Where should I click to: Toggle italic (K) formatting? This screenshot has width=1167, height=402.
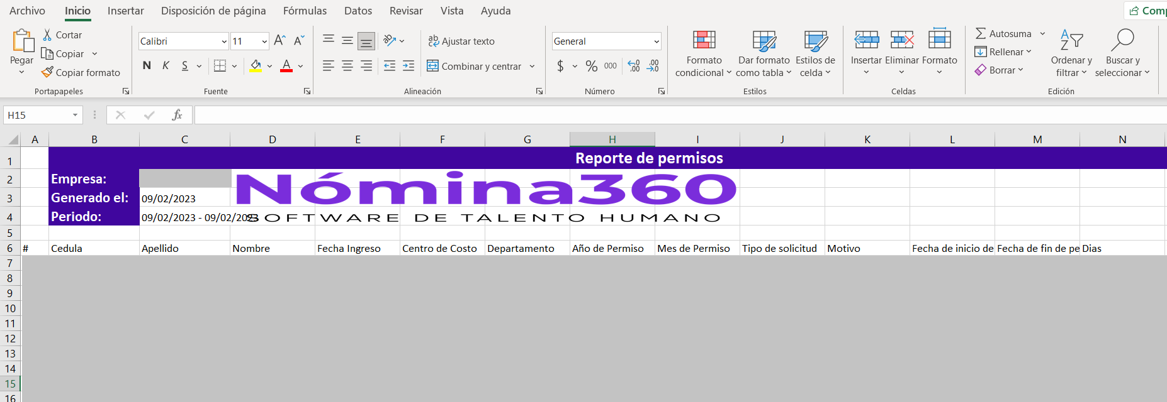click(166, 66)
